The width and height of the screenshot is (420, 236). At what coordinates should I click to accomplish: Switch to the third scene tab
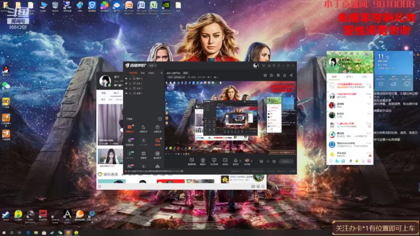click(151, 73)
